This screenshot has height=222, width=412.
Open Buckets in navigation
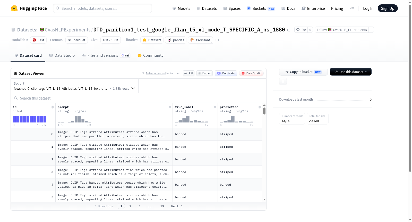click(261, 9)
